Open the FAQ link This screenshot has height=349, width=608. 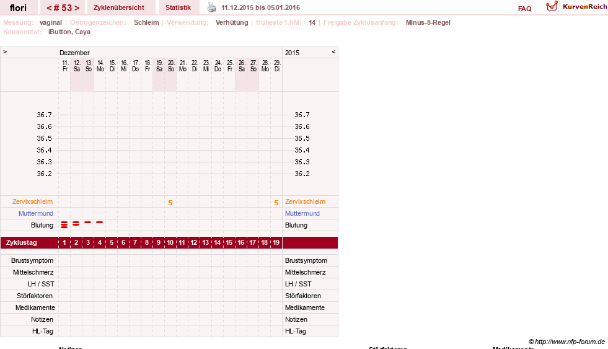(x=524, y=9)
